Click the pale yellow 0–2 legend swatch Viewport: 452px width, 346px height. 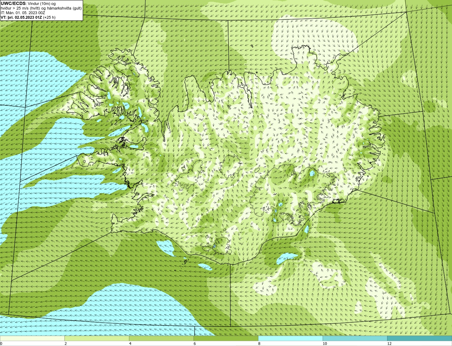(32, 339)
